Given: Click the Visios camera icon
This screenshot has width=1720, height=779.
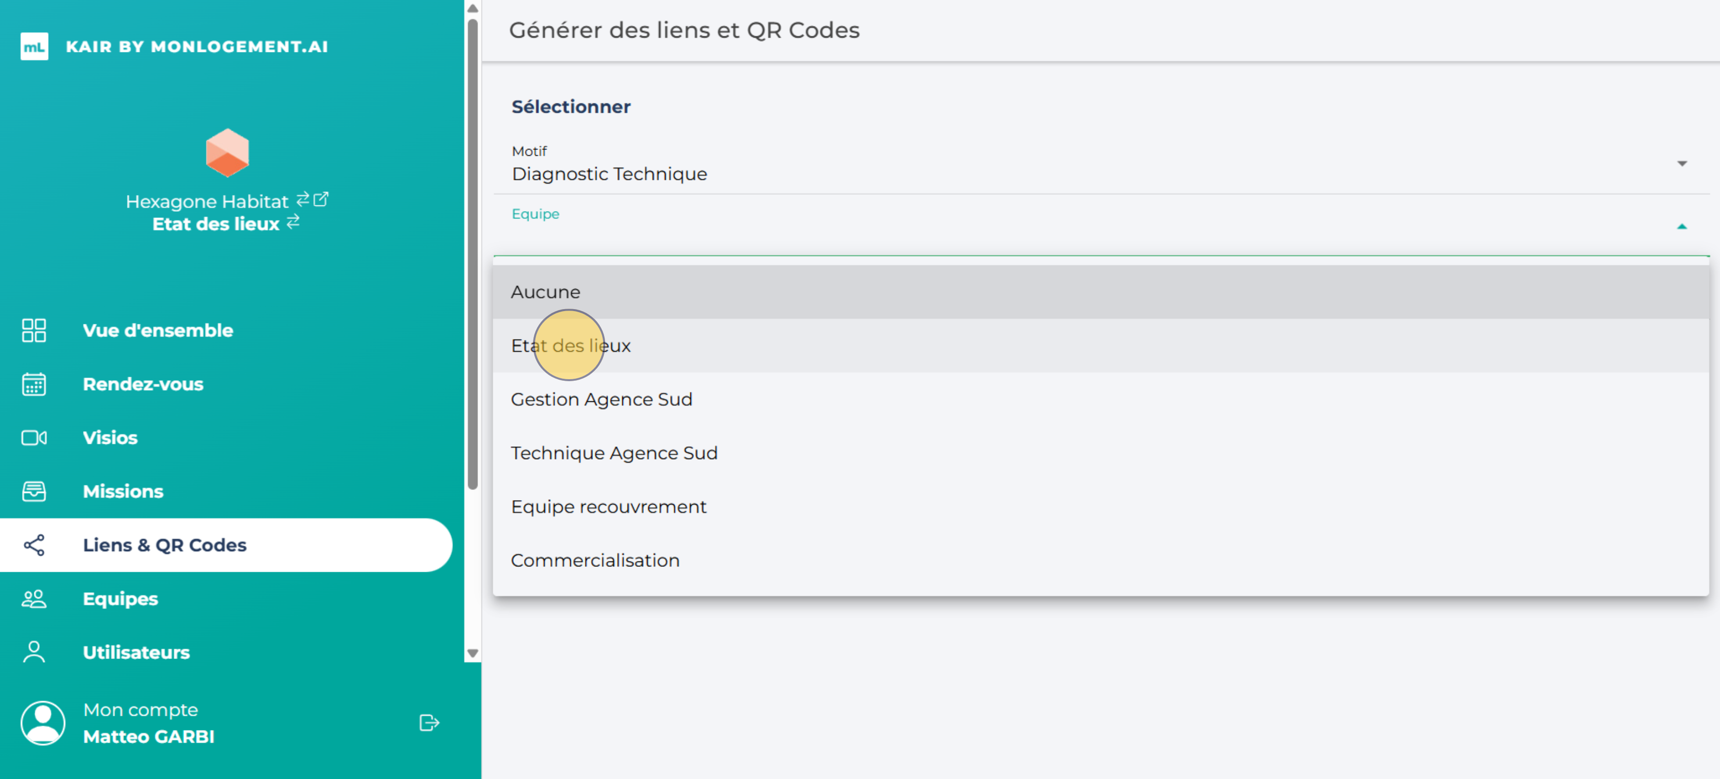Looking at the screenshot, I should click(34, 438).
